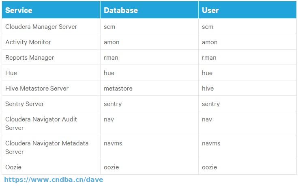Click the Cloudera Navigator Metadata Server cell
The width and height of the screenshot is (298, 186).
[51, 147]
